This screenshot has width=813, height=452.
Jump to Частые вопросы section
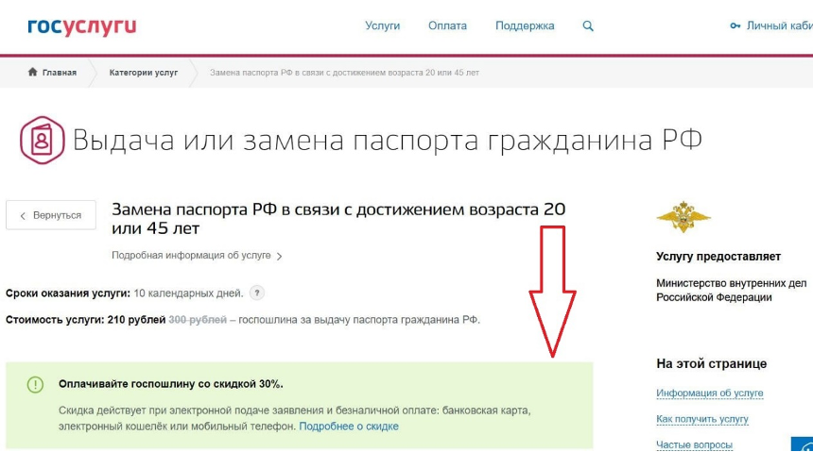point(694,444)
